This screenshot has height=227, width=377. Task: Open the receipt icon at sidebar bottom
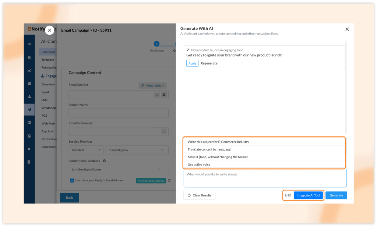point(29,162)
